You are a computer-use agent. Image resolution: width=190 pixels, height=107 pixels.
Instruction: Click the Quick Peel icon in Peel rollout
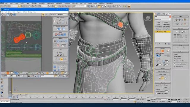[58, 55]
